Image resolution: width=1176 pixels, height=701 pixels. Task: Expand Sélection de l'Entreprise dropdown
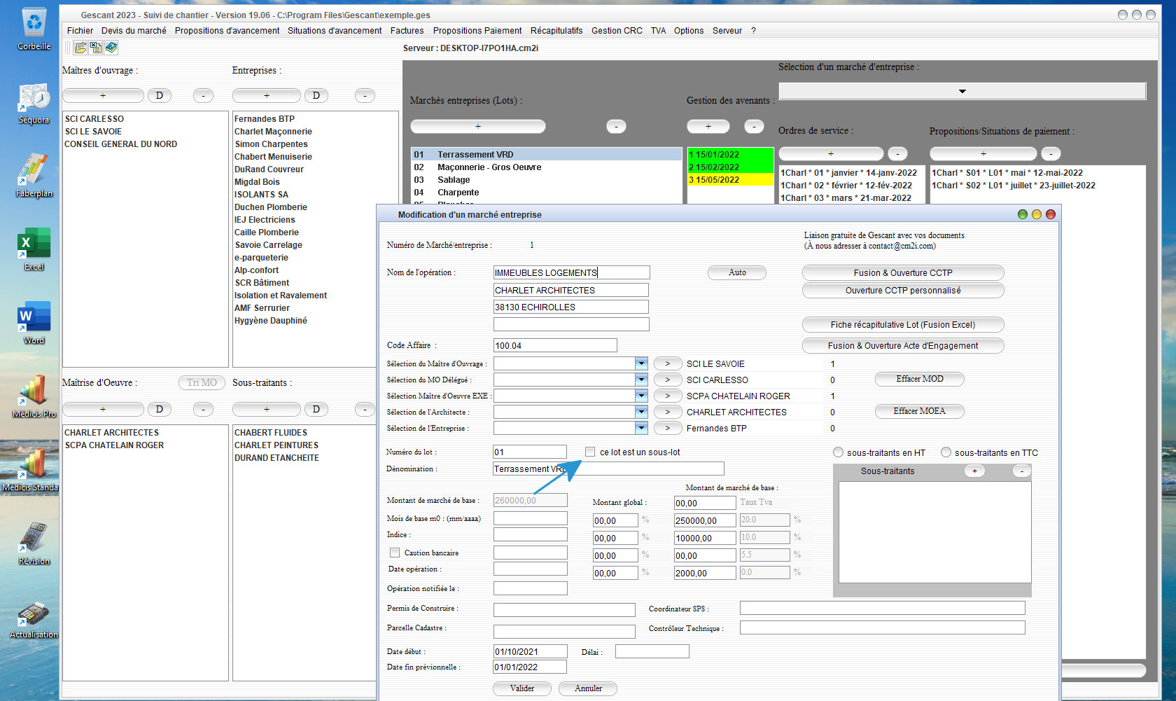[x=641, y=428]
